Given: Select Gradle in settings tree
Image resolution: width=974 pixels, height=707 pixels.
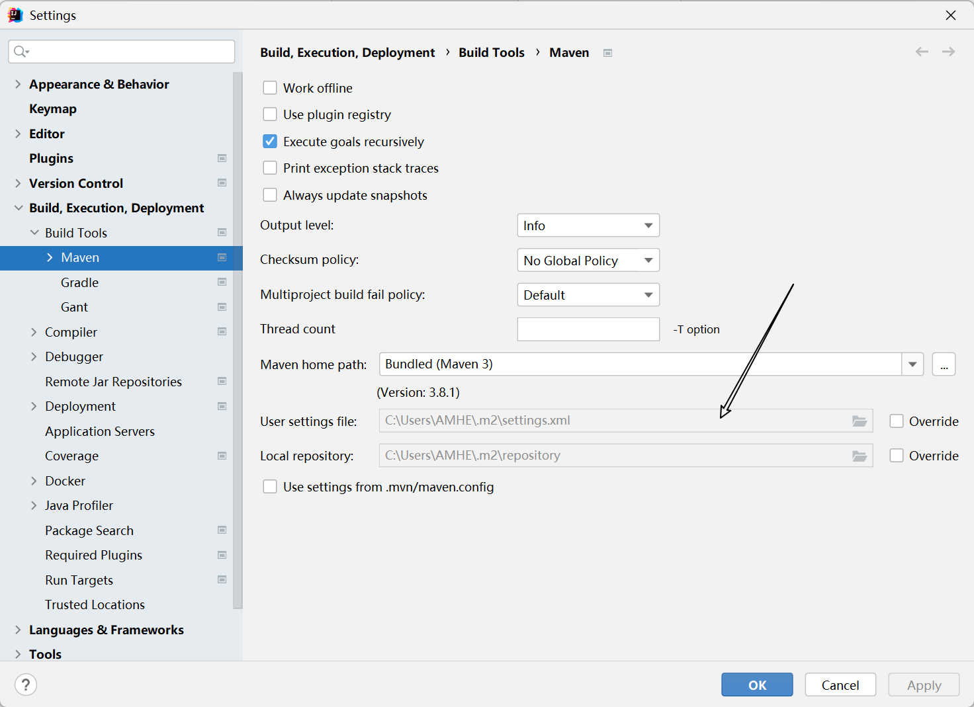Looking at the screenshot, I should click(x=79, y=282).
